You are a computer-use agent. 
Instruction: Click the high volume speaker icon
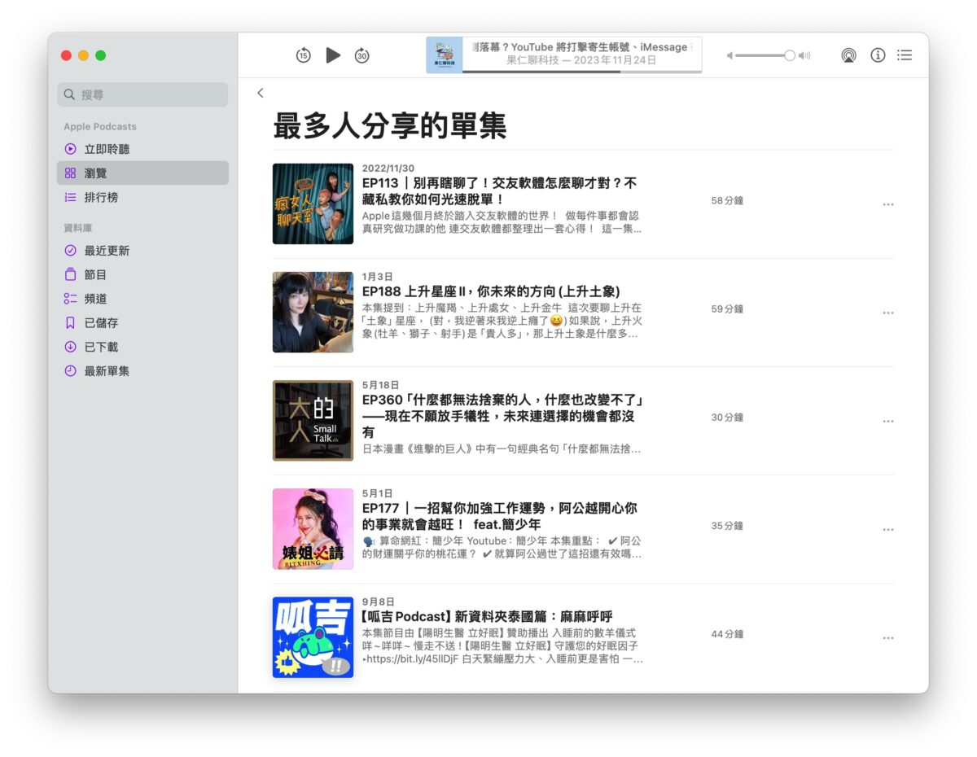point(804,55)
